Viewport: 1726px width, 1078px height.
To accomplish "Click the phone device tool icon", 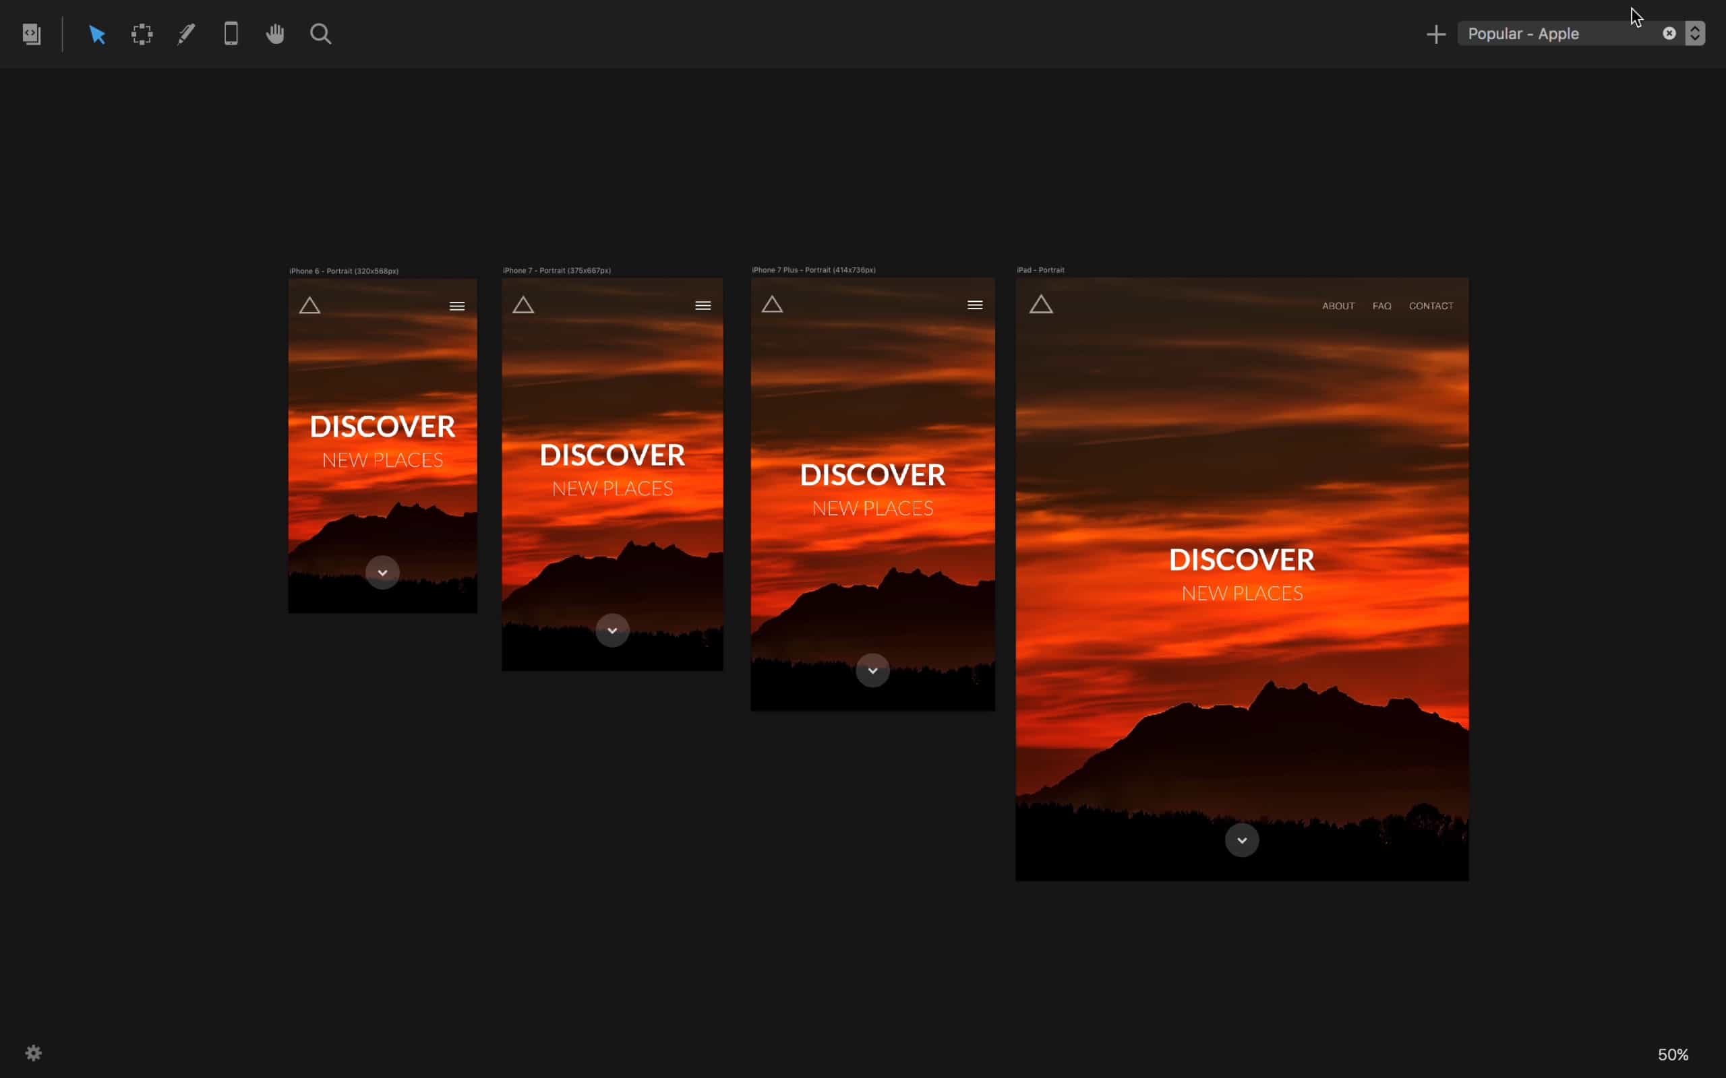I will (x=231, y=34).
